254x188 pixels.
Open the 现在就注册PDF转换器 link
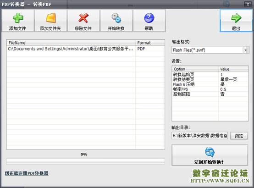(x=27, y=173)
